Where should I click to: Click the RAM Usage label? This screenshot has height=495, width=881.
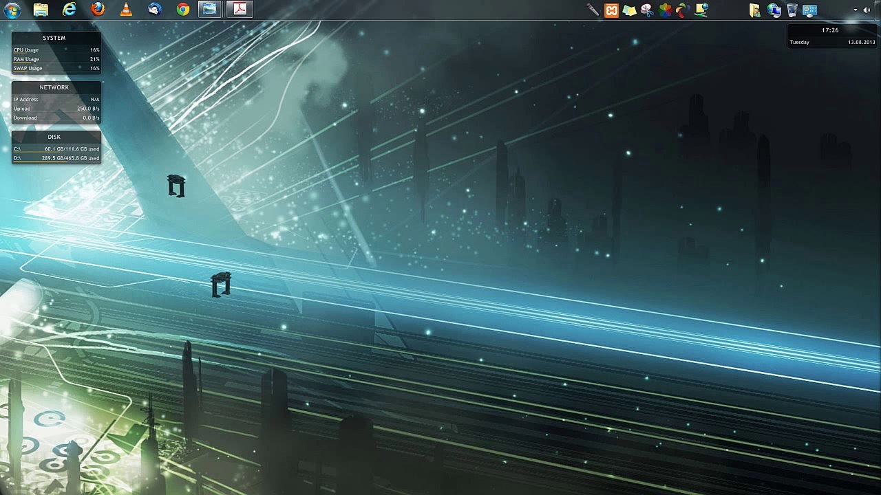[x=27, y=59]
